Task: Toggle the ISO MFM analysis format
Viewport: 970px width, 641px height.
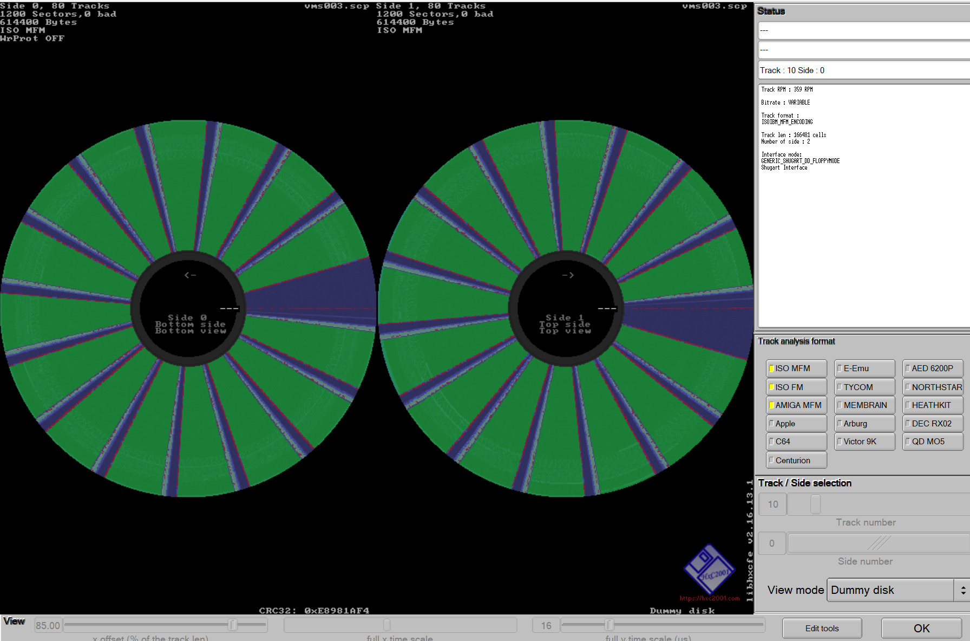Action: [x=796, y=368]
